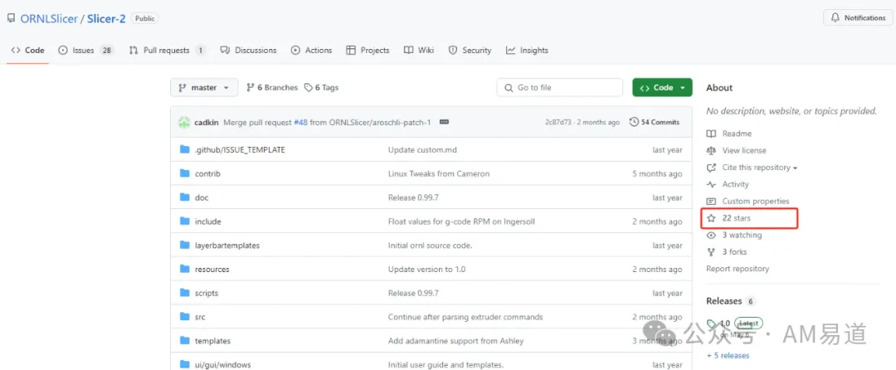Open the cadkin author link
The image size is (896, 370).
click(207, 122)
